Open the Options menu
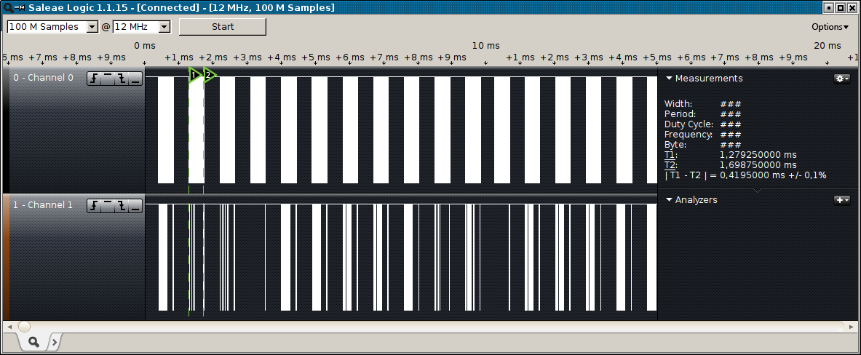The image size is (861, 355). click(x=830, y=27)
